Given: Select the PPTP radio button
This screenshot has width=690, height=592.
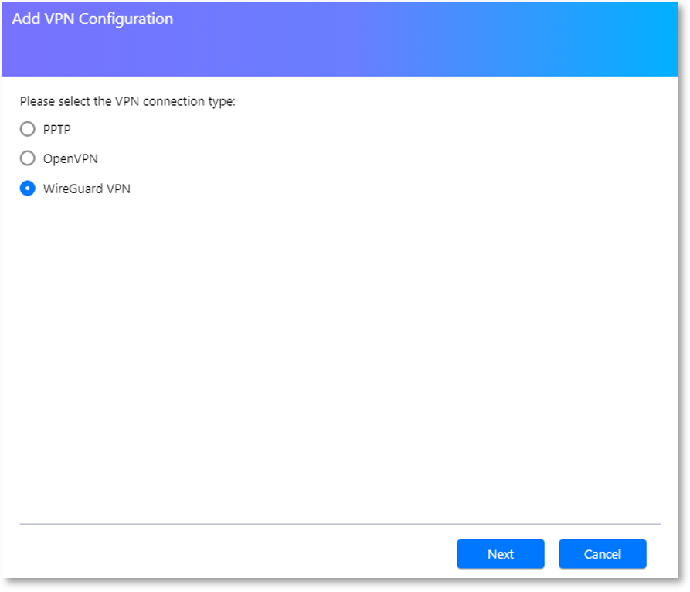Looking at the screenshot, I should (28, 129).
